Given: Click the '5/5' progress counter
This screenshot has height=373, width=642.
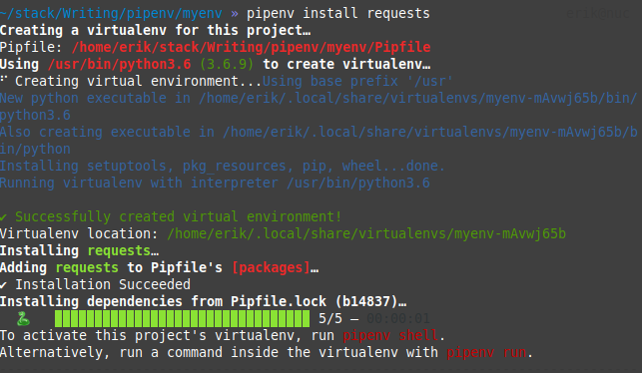Looking at the screenshot, I should (330, 318).
